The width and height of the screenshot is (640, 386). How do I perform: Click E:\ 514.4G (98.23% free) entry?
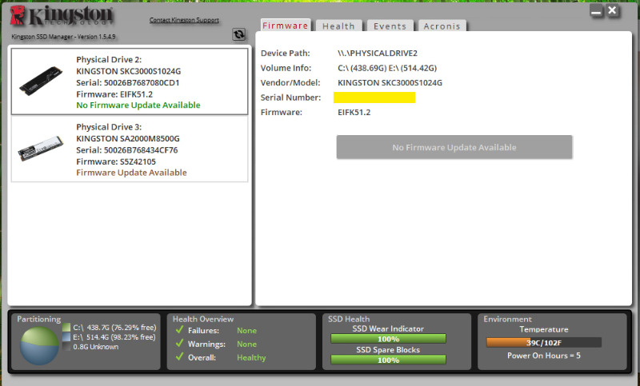[x=114, y=337]
